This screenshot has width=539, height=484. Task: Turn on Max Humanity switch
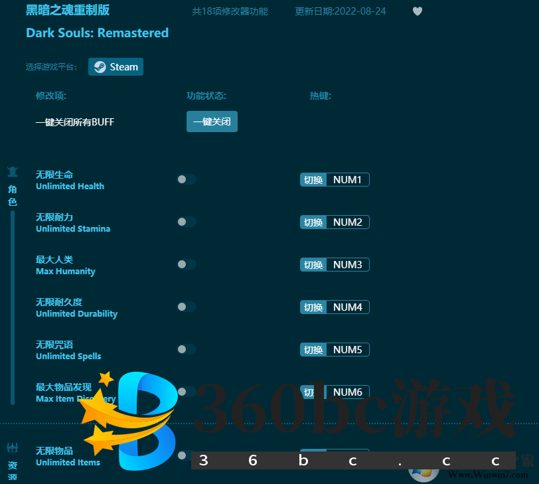187,264
